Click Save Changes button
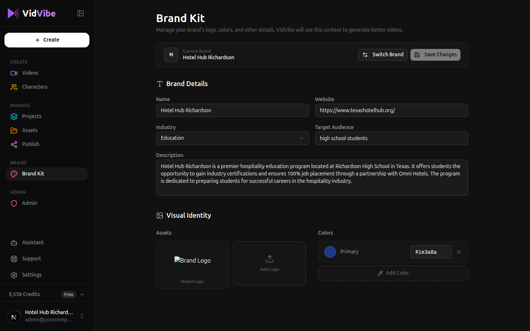The height and width of the screenshot is (331, 530). (435, 54)
